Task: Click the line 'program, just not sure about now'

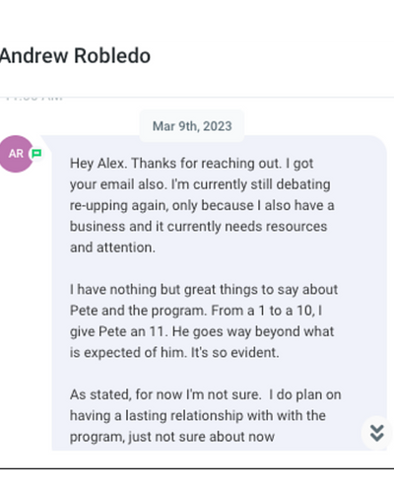Action: tap(172, 437)
